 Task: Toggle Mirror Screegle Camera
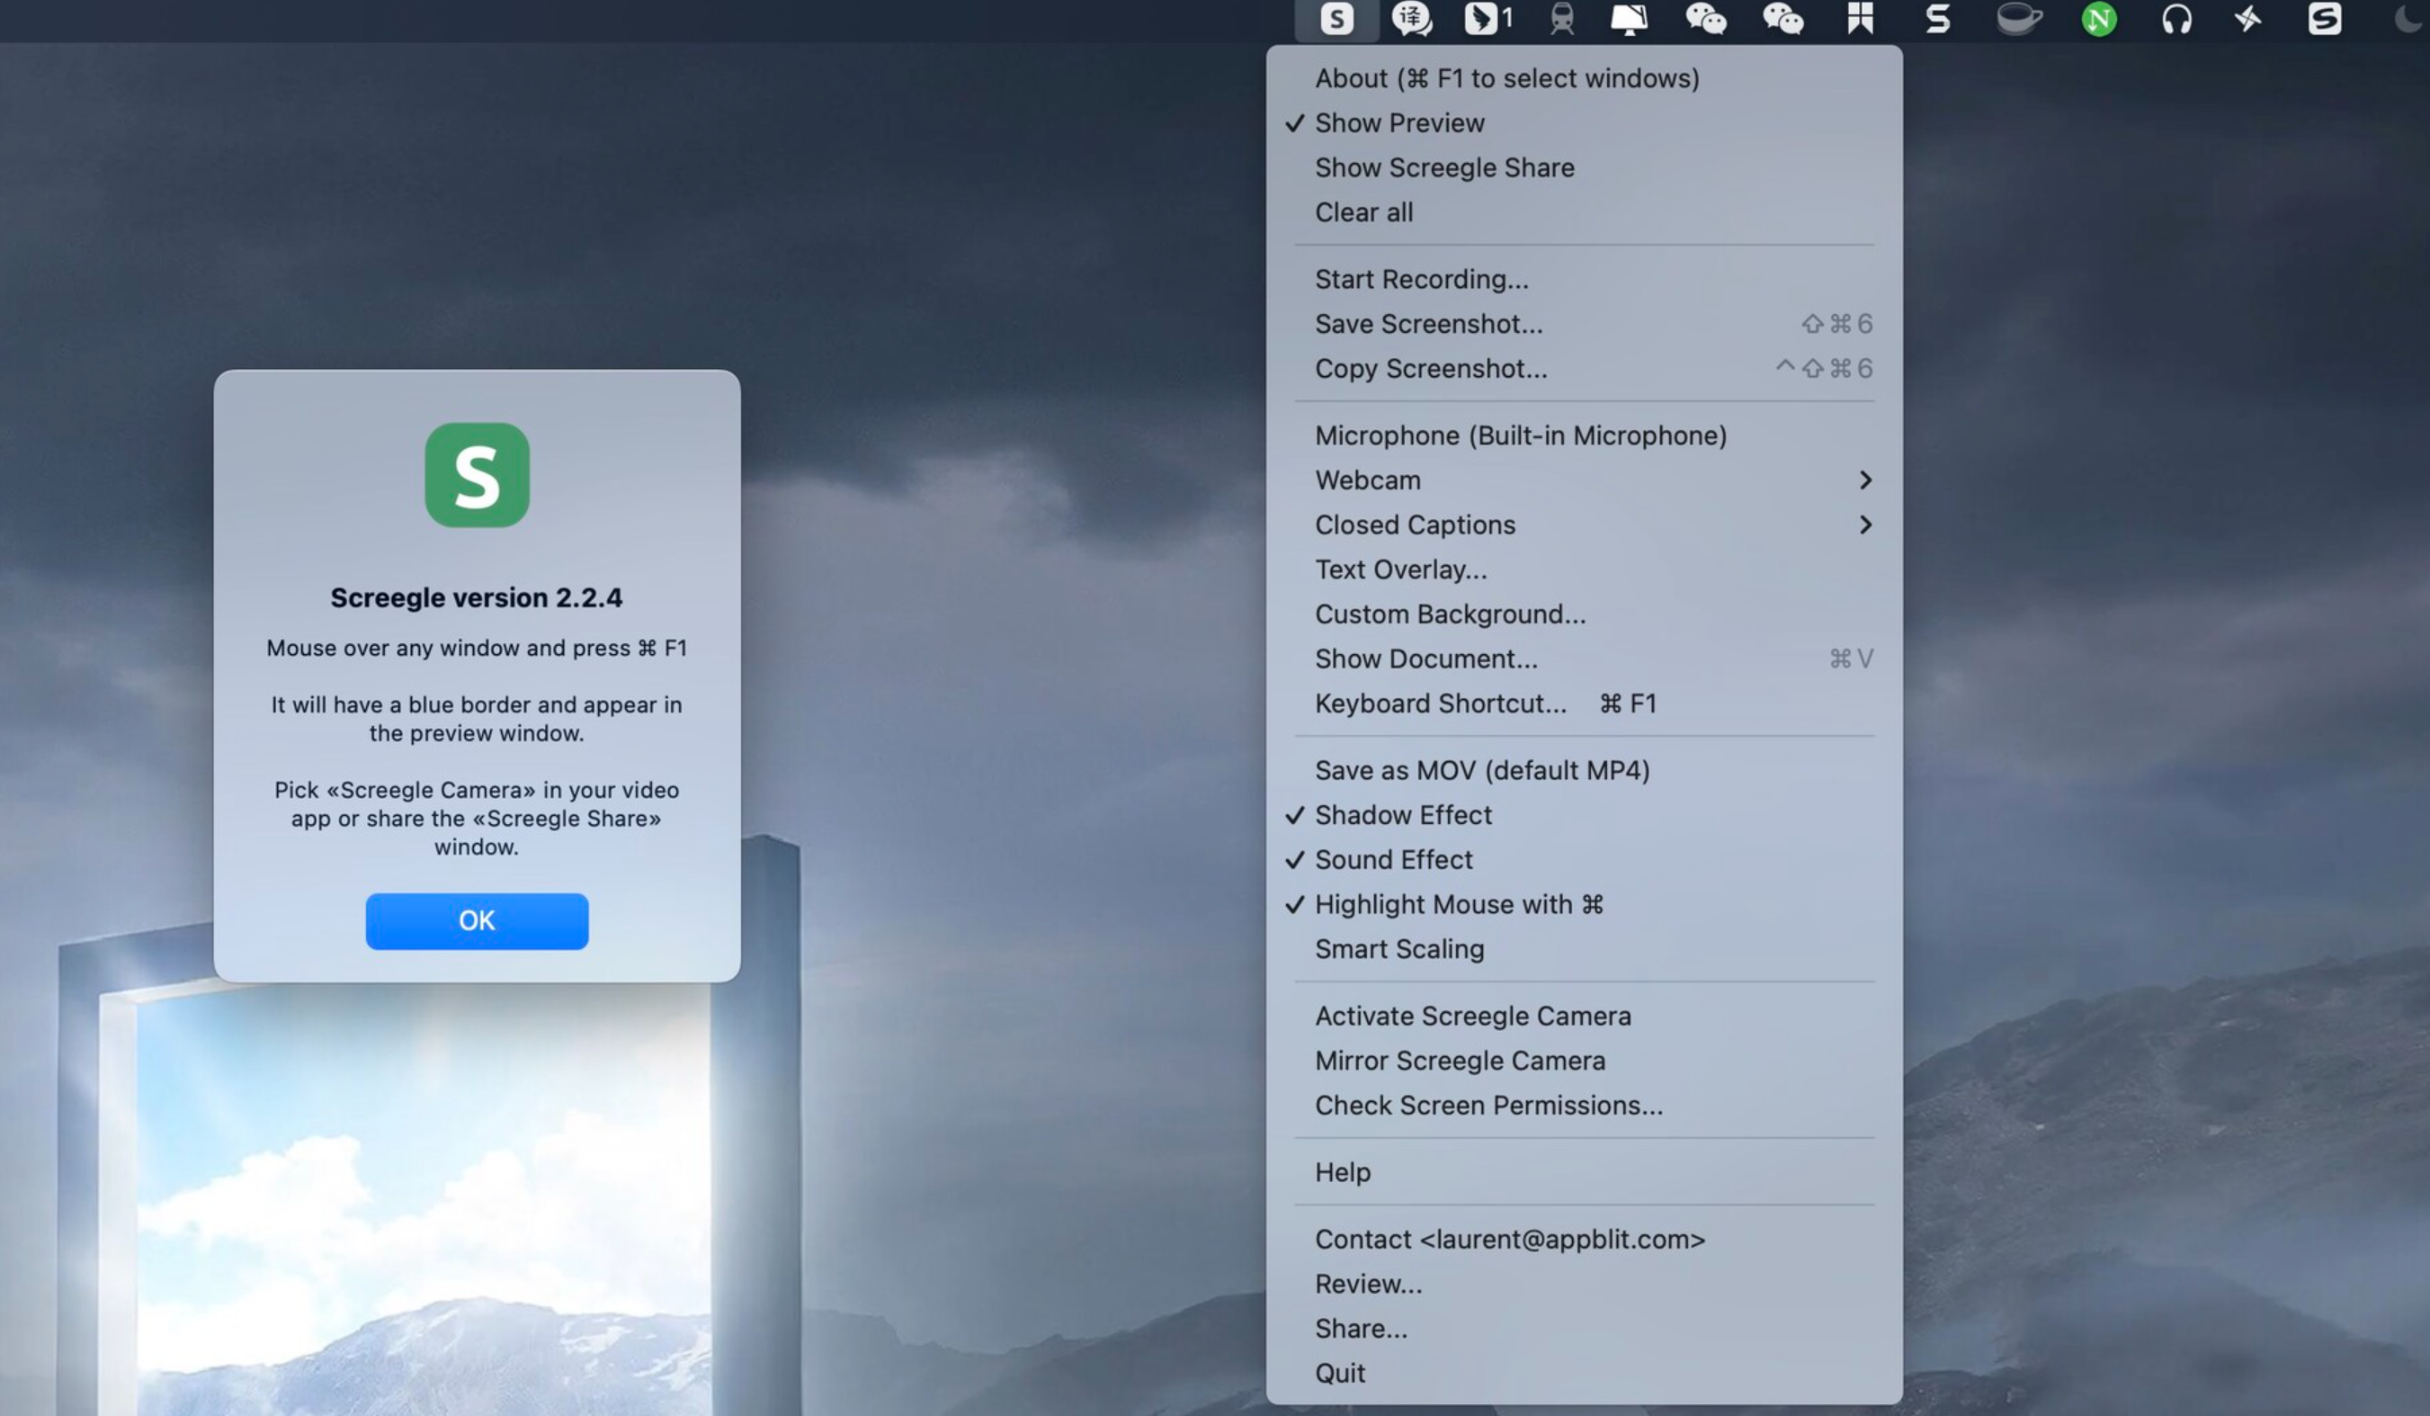tap(1585, 1061)
